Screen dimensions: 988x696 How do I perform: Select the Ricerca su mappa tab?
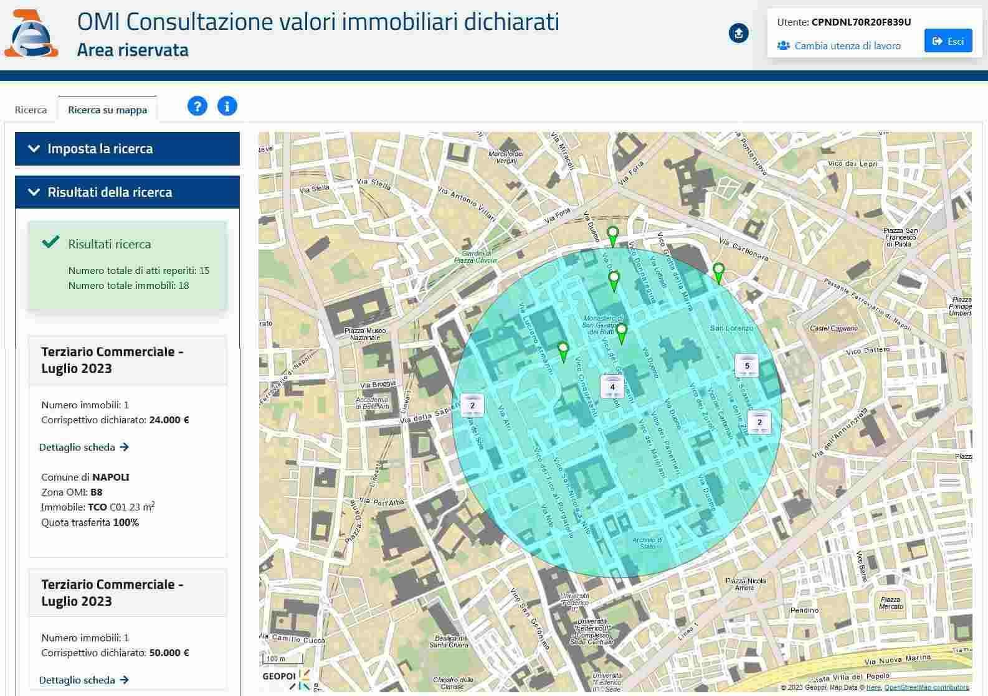(x=107, y=110)
